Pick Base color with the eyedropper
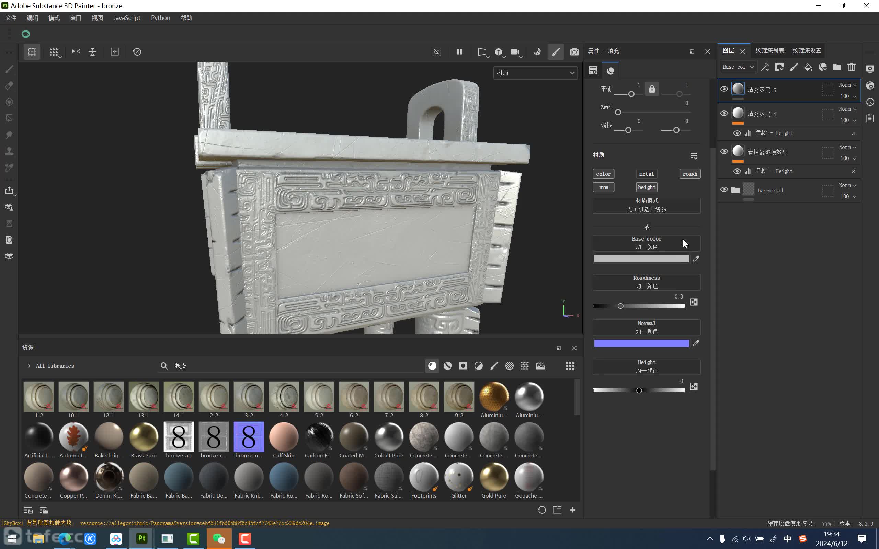The width and height of the screenshot is (879, 549). click(696, 258)
